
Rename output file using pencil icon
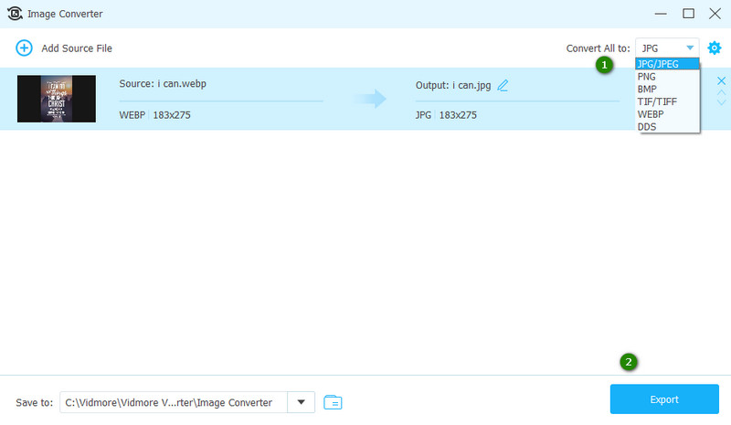(503, 86)
